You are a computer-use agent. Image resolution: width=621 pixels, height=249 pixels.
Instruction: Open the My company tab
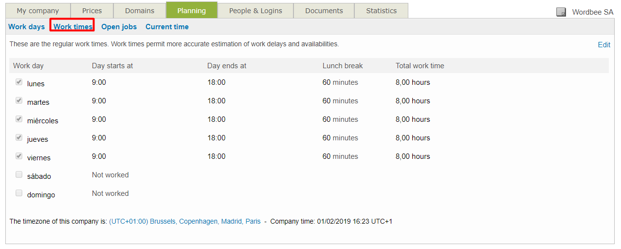point(37,11)
